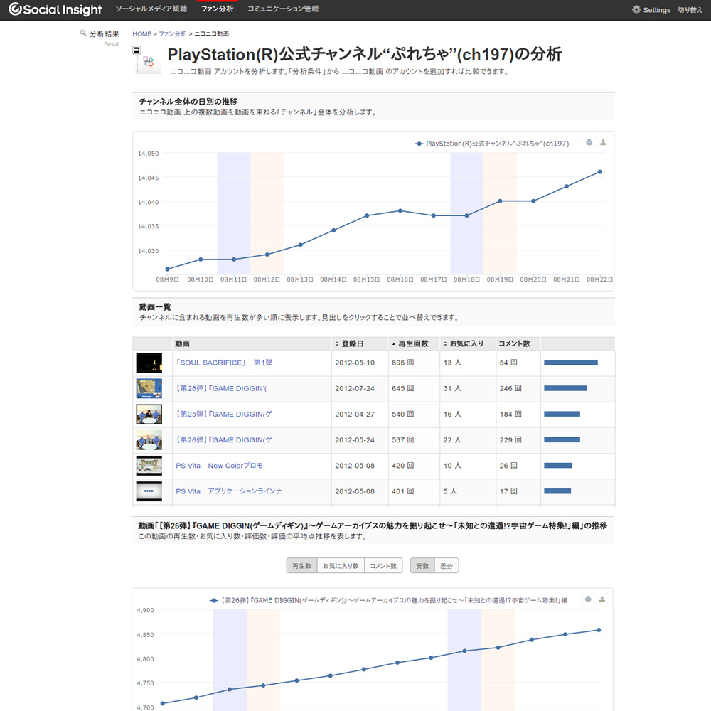Open 【第26弾】GAME DIGGIN video link

point(224,440)
